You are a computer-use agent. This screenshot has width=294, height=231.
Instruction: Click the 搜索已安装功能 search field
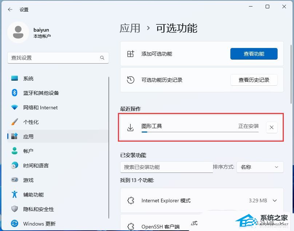(166, 167)
